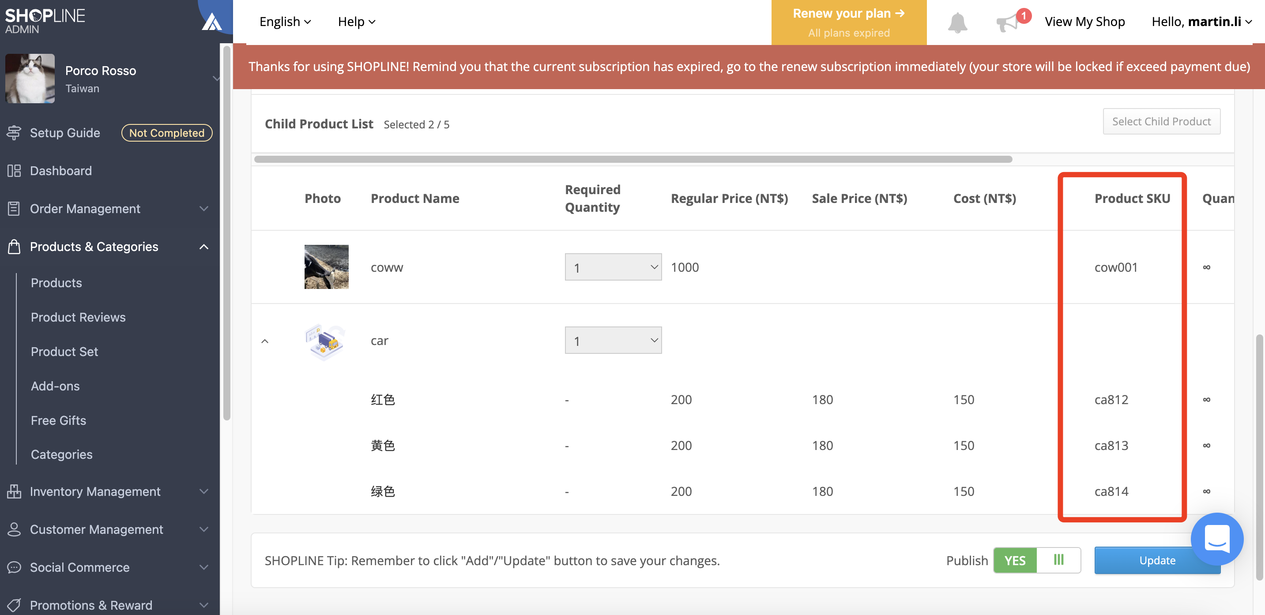Screen dimensions: 1265x615
Task: Open the Help dropdown menu
Action: 357,22
